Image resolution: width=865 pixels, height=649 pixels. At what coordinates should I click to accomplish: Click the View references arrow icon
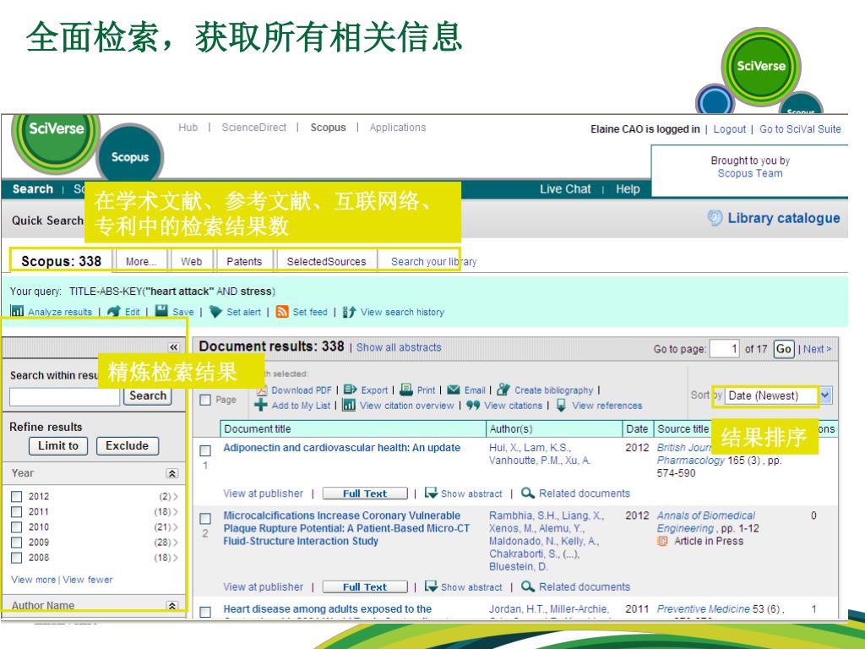pyautogui.click(x=561, y=405)
